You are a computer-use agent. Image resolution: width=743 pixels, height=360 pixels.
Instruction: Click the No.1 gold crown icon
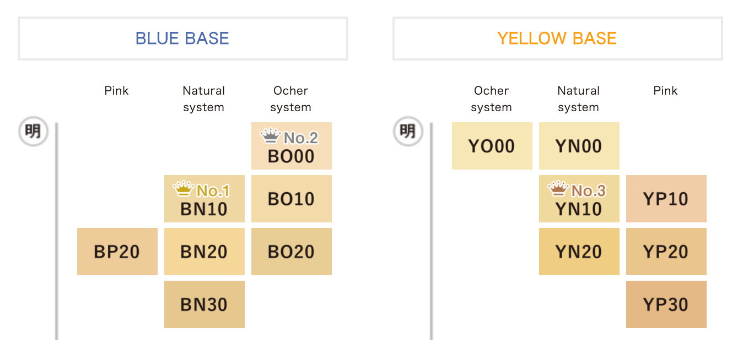(x=183, y=190)
